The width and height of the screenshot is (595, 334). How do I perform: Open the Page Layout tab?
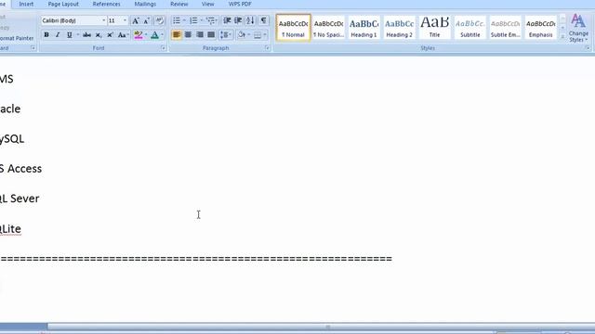click(63, 4)
